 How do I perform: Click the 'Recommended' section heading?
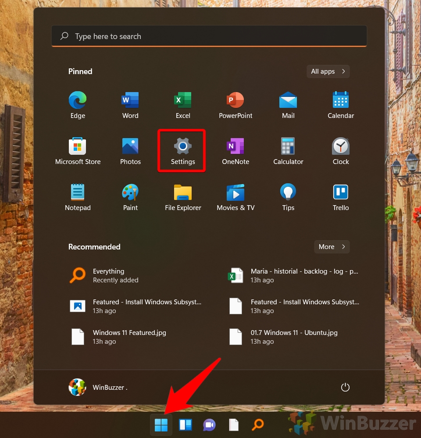coord(94,247)
